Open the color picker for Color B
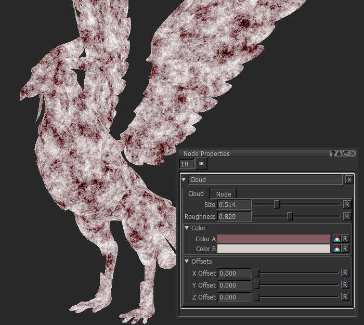This screenshot has height=325, width=364. (336, 249)
